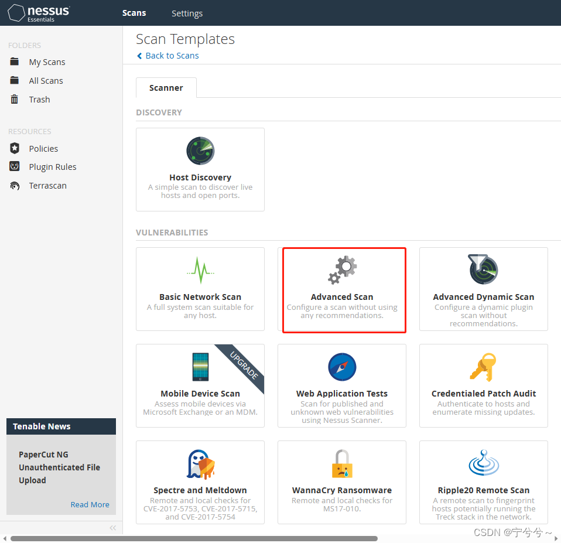Click the Plugin Rules outlet icon
This screenshot has height=543, width=561.
pyautogui.click(x=14, y=166)
